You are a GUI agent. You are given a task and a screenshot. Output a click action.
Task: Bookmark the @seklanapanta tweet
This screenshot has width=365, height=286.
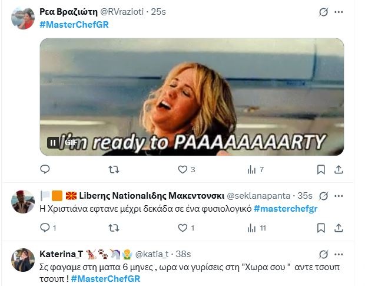pos(321,228)
